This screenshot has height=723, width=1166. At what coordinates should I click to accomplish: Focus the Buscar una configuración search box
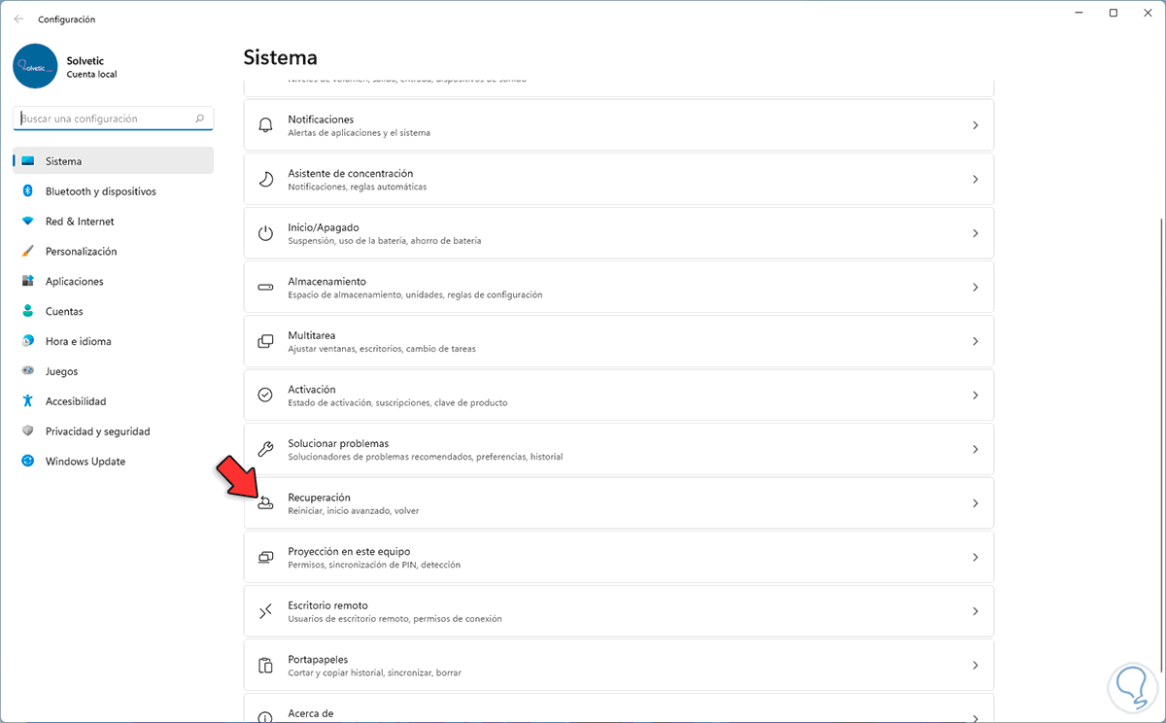click(x=105, y=119)
